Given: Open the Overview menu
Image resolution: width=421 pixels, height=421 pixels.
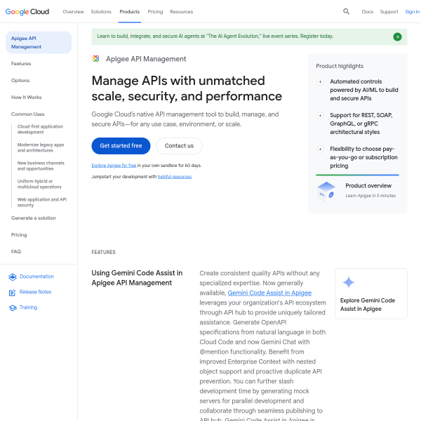Looking at the screenshot, I should point(73,11).
